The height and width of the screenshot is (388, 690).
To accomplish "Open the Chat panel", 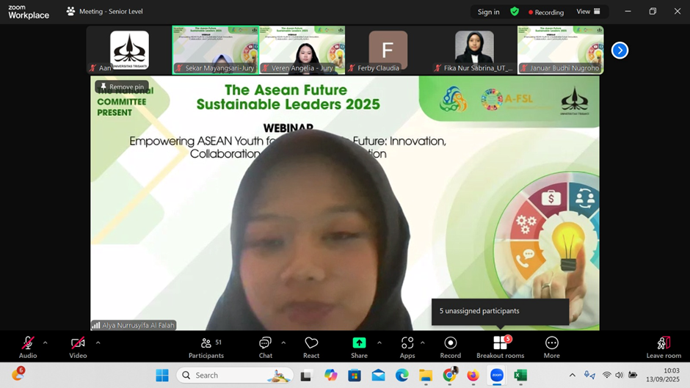I will point(265,347).
